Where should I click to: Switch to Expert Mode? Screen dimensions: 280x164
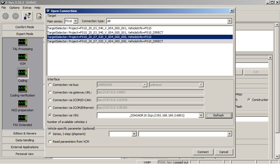click(x=23, y=34)
